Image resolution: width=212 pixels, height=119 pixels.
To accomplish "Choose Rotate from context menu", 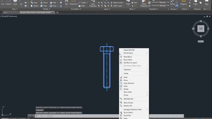I will [134, 89].
